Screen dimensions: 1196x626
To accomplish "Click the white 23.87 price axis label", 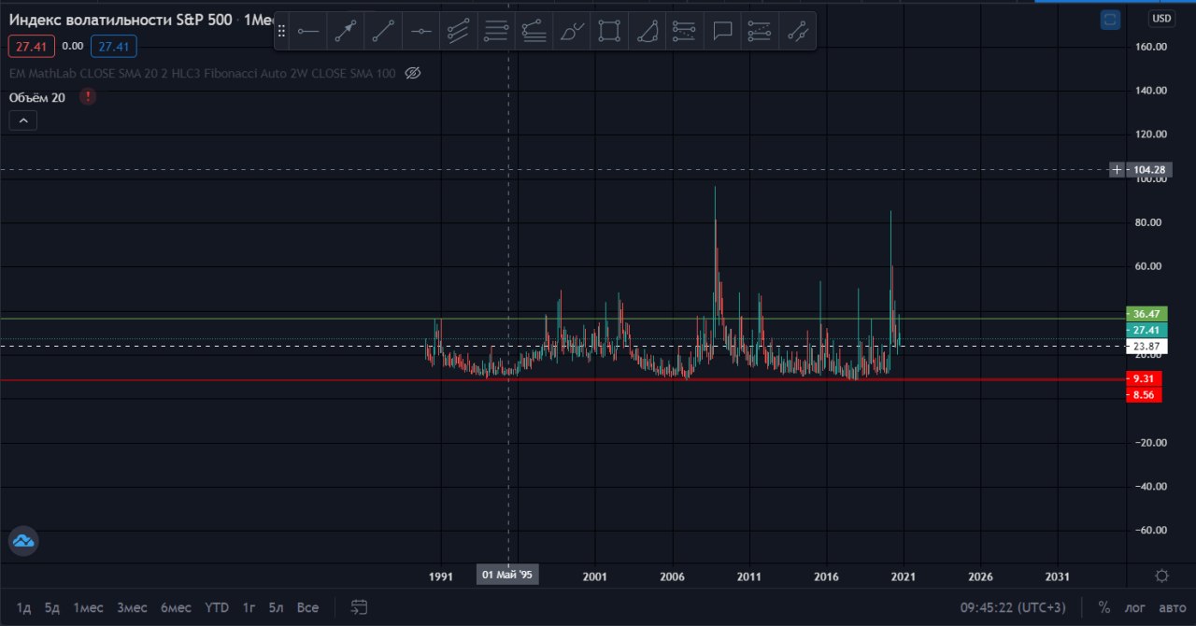I will [1146, 346].
